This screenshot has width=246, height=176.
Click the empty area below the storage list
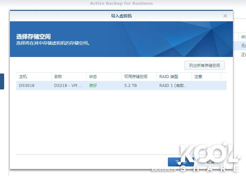coord(121,121)
